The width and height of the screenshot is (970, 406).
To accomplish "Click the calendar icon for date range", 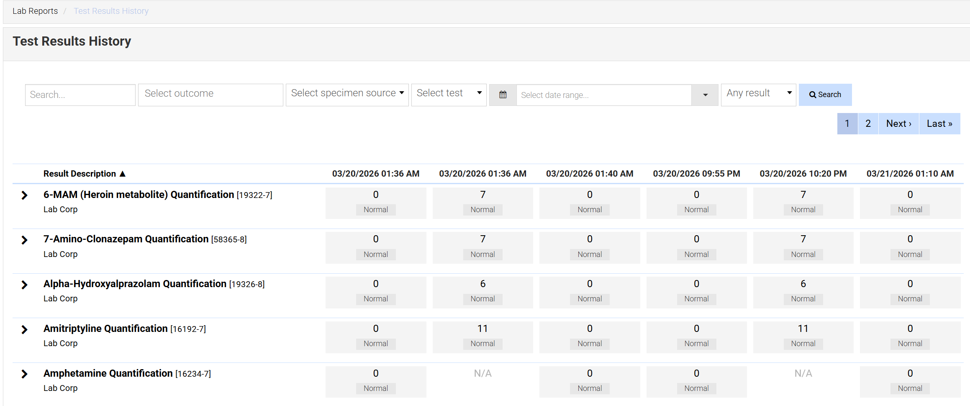I will [x=503, y=95].
